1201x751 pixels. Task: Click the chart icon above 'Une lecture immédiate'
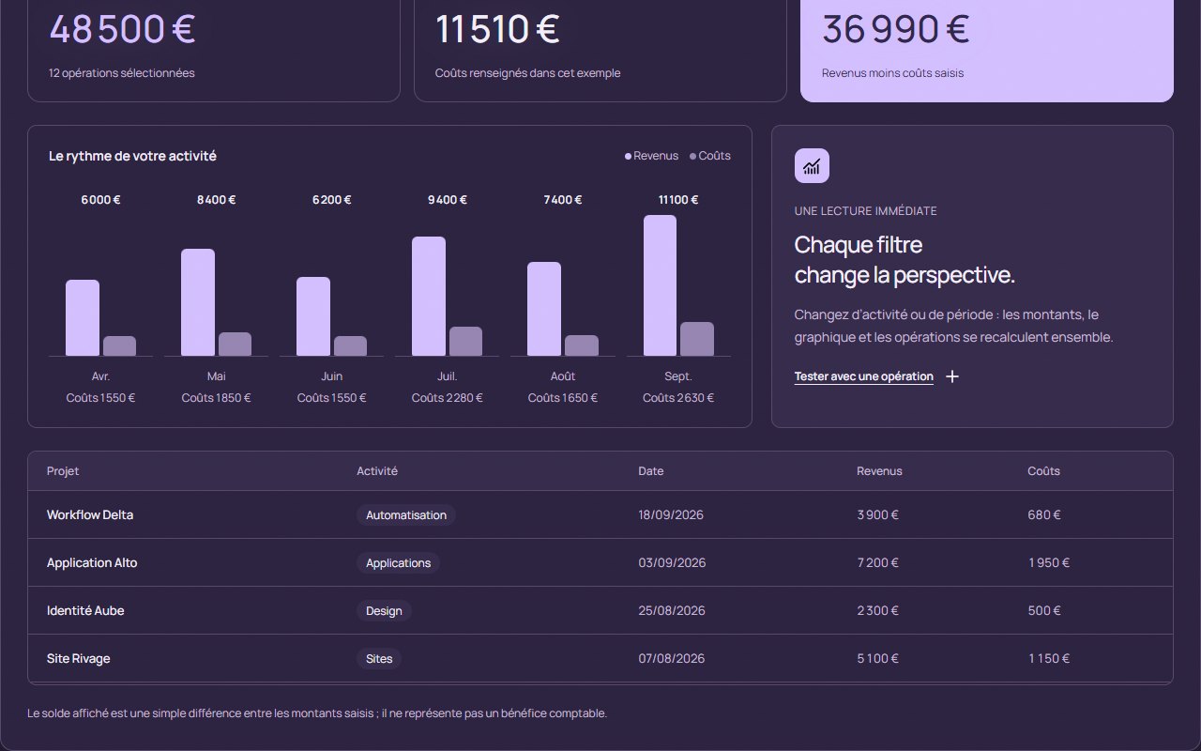click(x=812, y=166)
